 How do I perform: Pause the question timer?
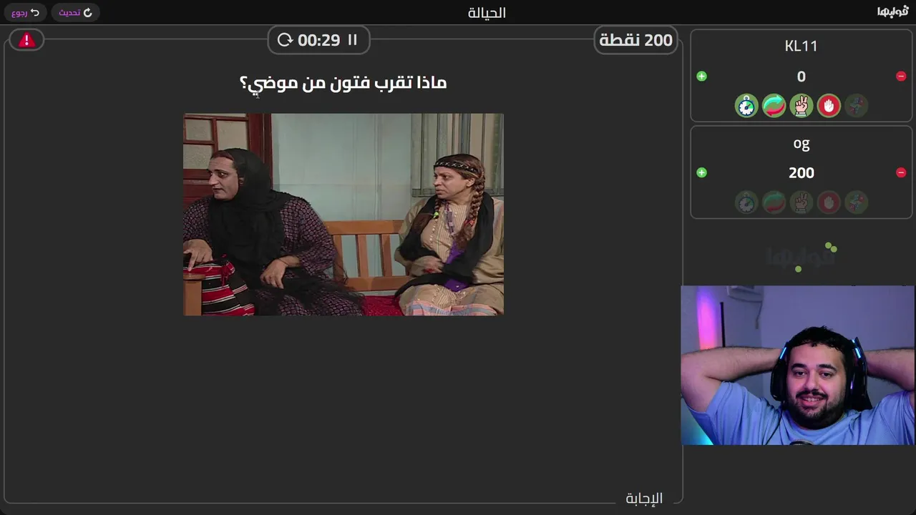click(352, 40)
